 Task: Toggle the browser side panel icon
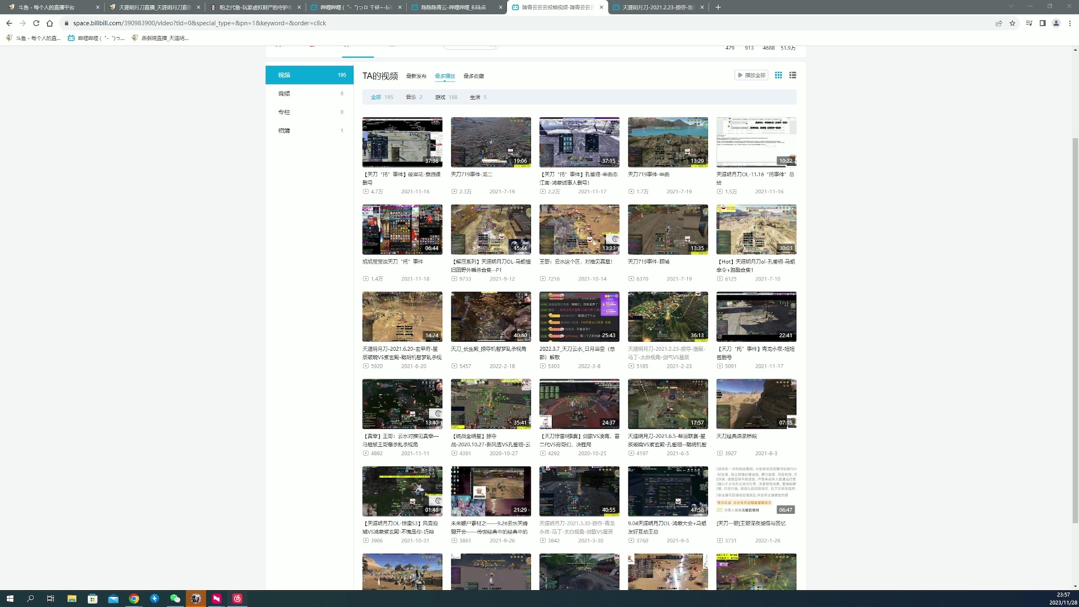pyautogui.click(x=1042, y=23)
